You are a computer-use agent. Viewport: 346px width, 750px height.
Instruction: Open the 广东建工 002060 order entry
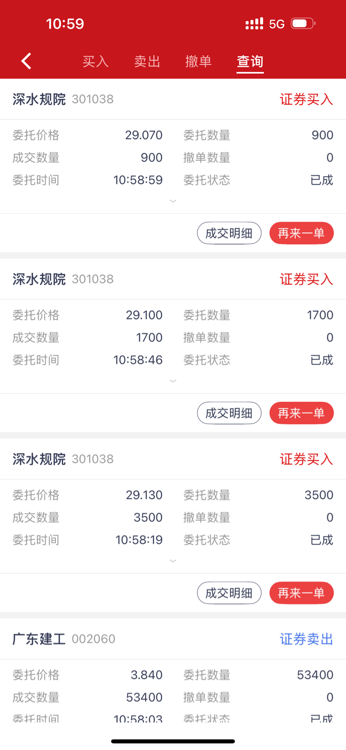coord(173,639)
